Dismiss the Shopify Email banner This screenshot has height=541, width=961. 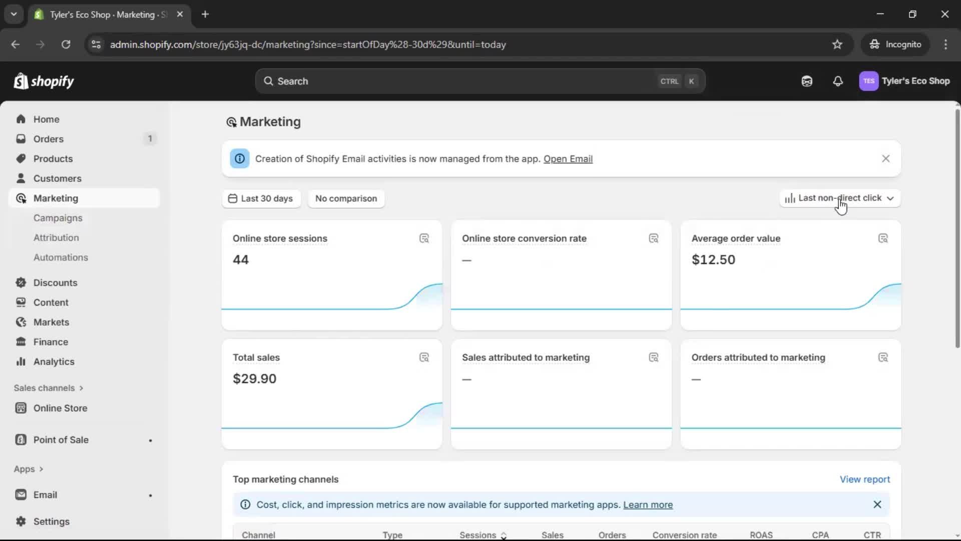coord(886,158)
